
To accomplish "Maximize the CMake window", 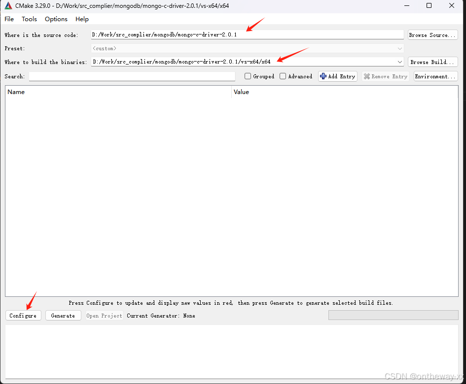I will point(429,5).
